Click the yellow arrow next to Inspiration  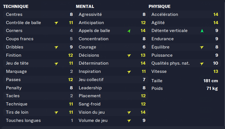coord(129,72)
